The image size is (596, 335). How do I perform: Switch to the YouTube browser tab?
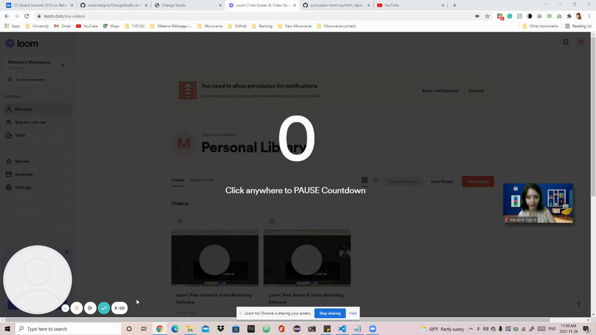(x=410, y=5)
